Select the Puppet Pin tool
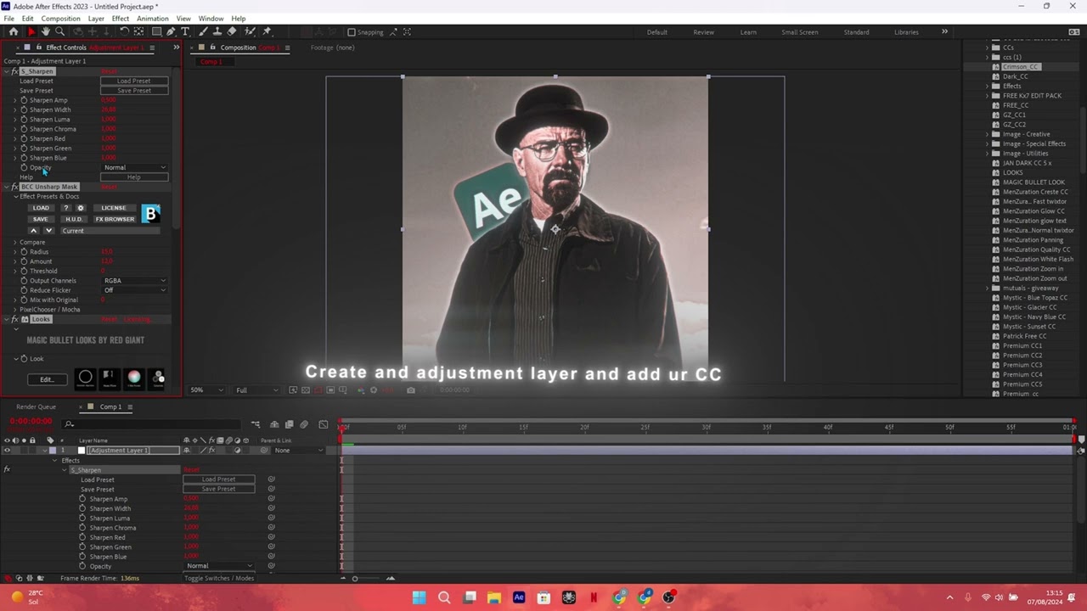This screenshot has width=1087, height=611. (x=267, y=32)
